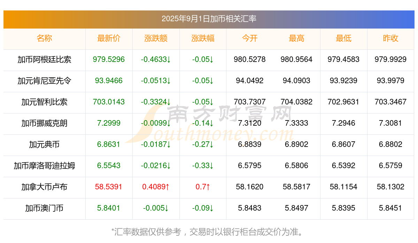Click highest price 980.9564
The image size is (418, 243).
[x=296, y=60]
